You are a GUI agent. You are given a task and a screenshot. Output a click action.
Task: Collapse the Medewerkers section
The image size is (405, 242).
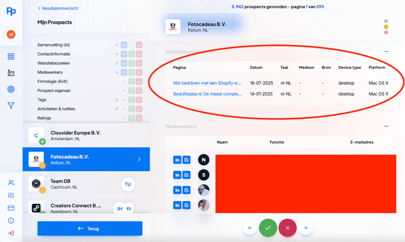386,126
